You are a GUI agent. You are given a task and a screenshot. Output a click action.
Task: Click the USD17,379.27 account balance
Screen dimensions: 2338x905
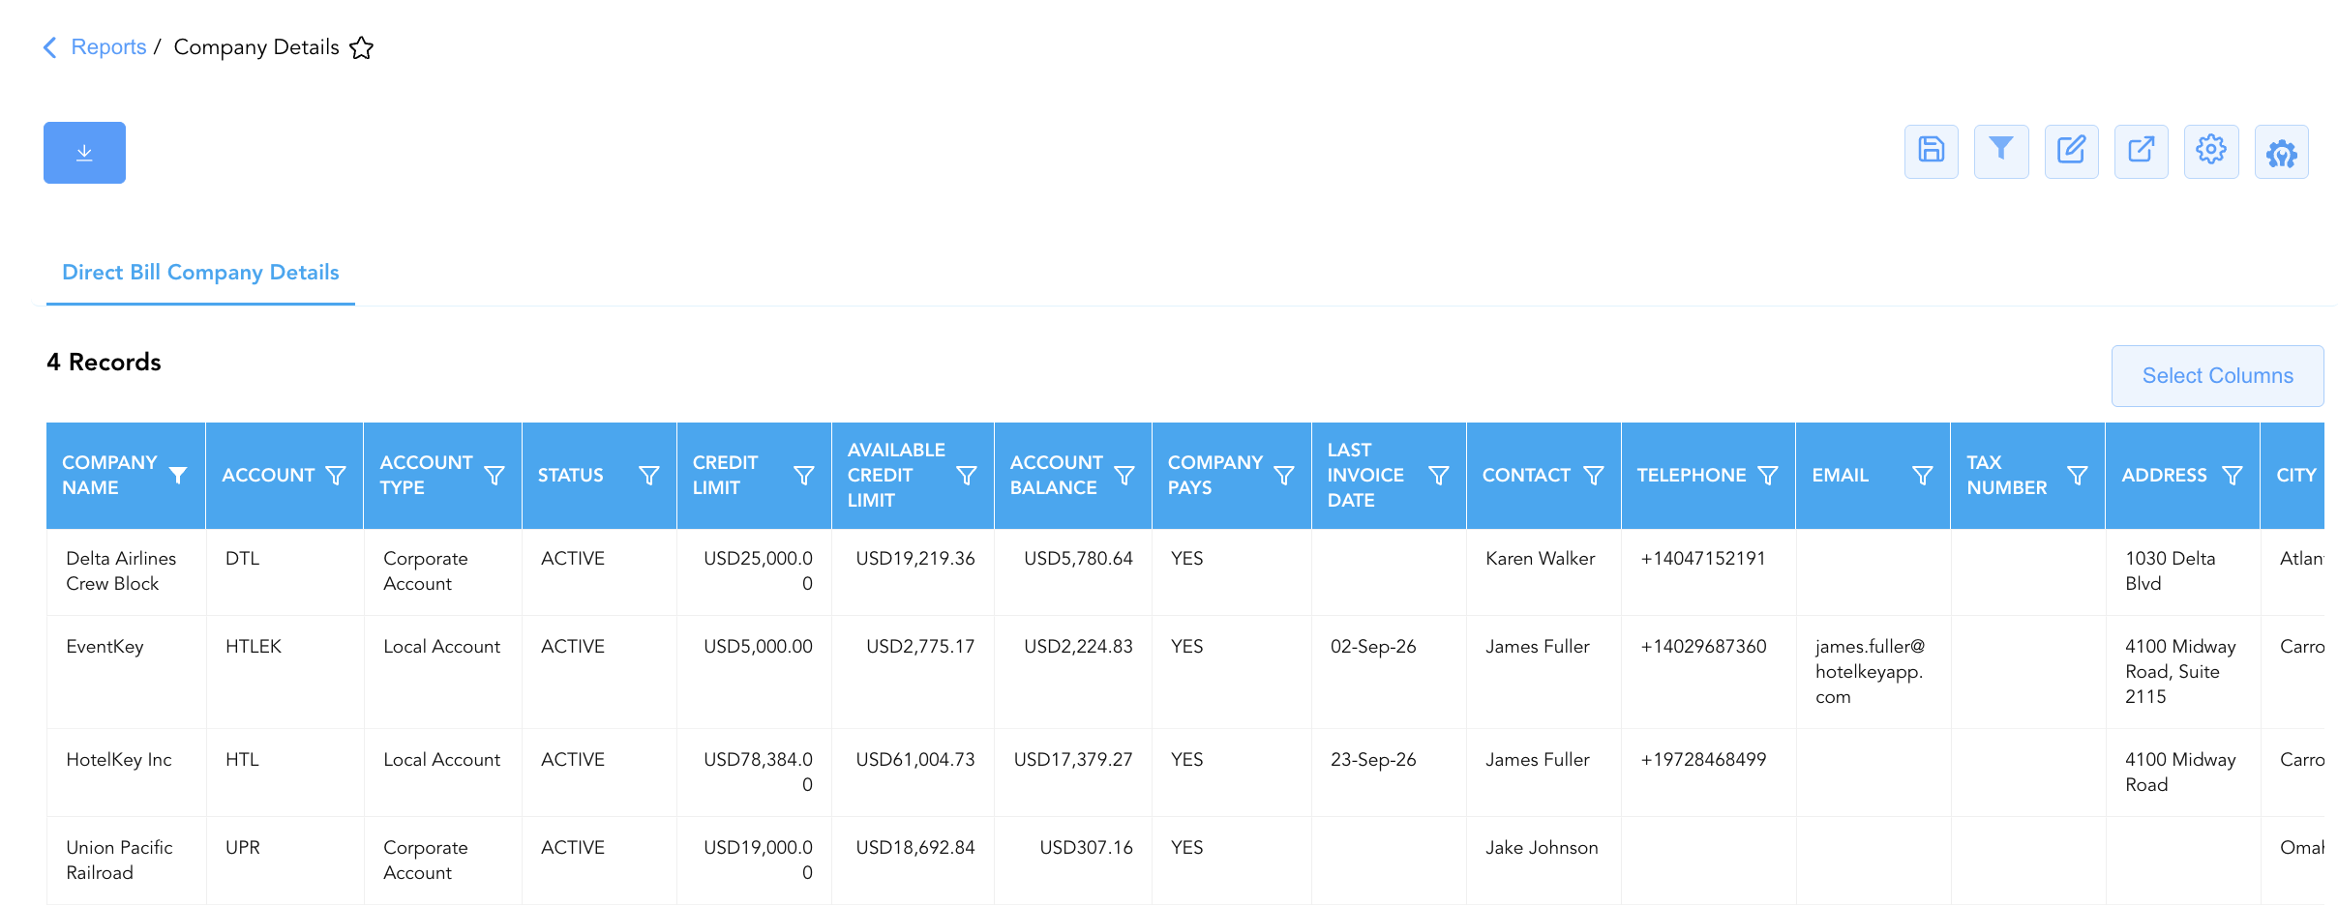pyautogui.click(x=1073, y=760)
